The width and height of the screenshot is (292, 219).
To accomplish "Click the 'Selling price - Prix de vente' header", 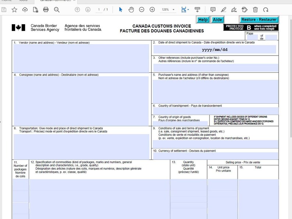I will (x=243, y=162).
